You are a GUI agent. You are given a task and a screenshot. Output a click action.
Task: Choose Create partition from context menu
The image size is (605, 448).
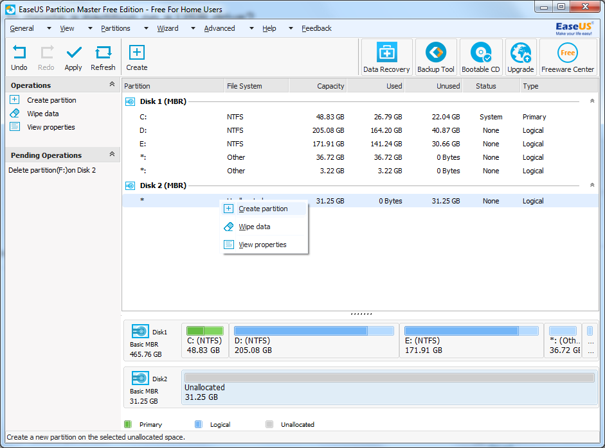[x=264, y=209]
